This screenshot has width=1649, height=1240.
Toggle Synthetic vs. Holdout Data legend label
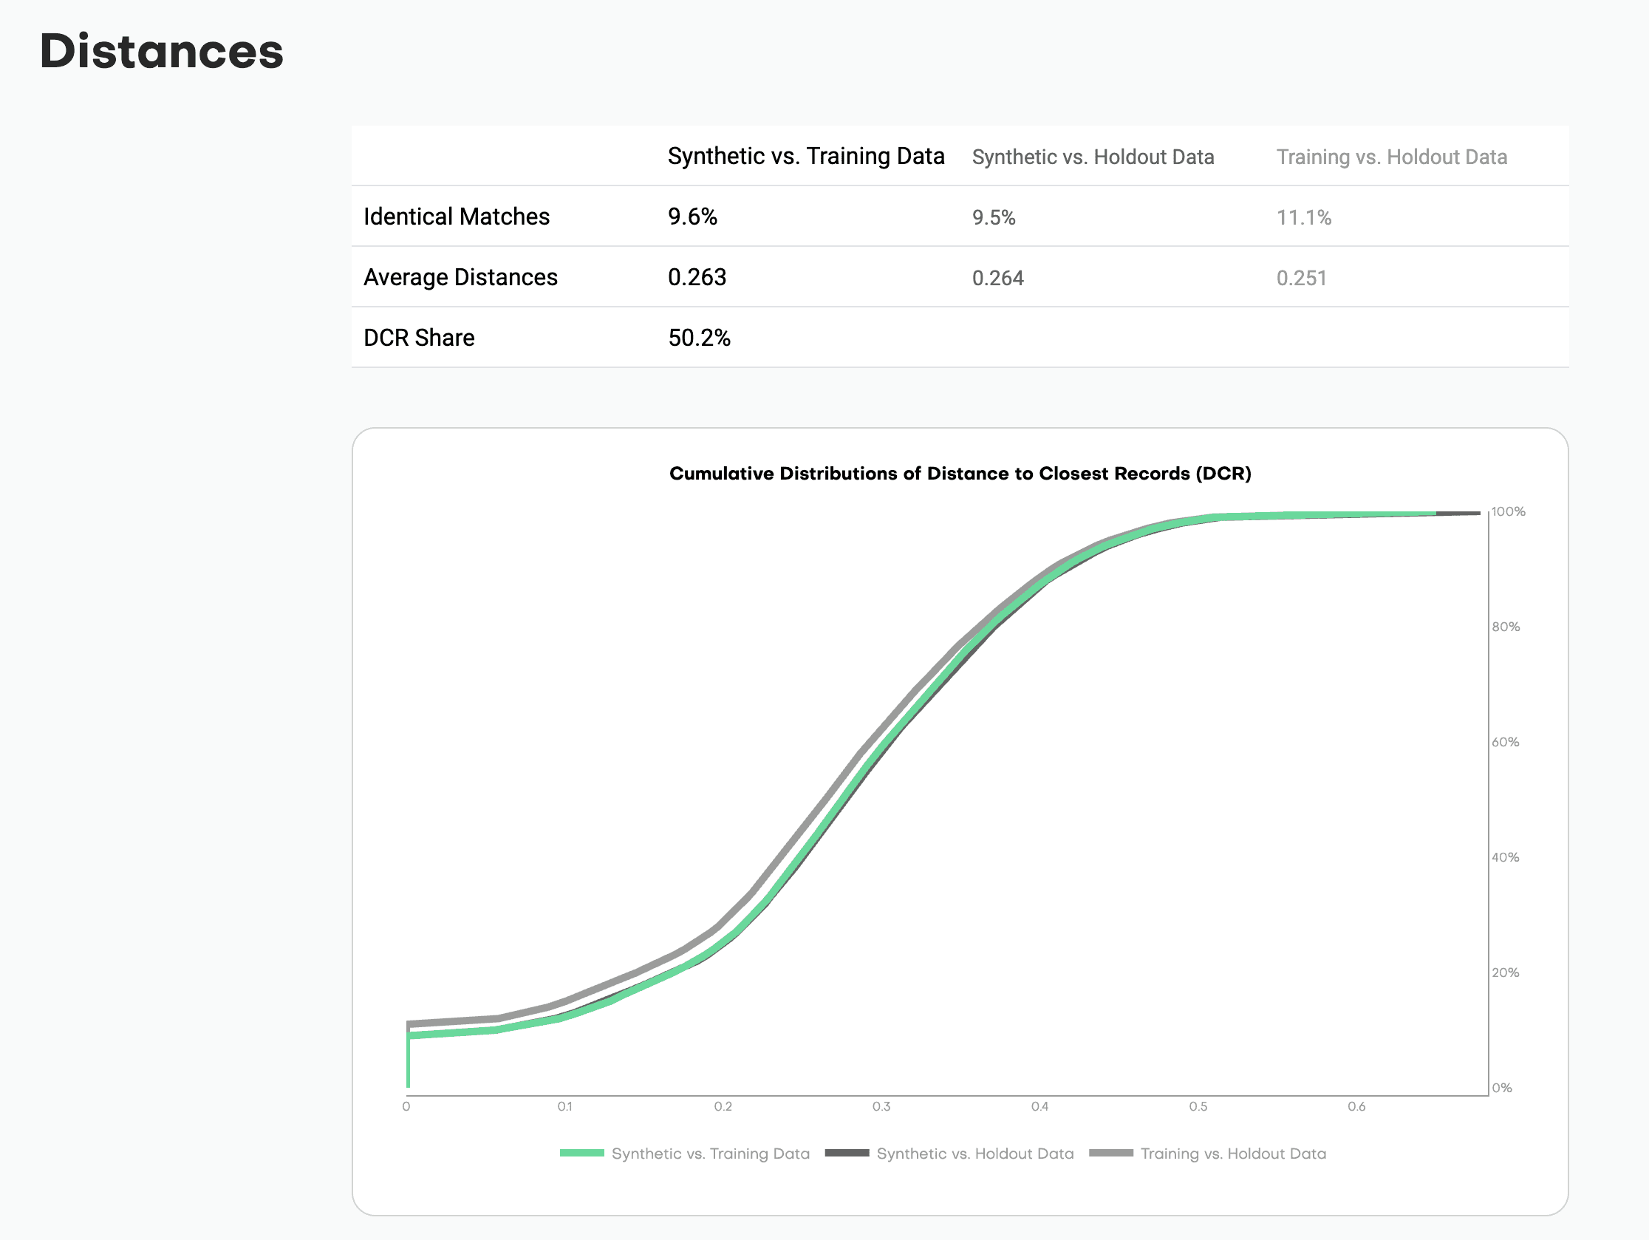click(974, 1154)
